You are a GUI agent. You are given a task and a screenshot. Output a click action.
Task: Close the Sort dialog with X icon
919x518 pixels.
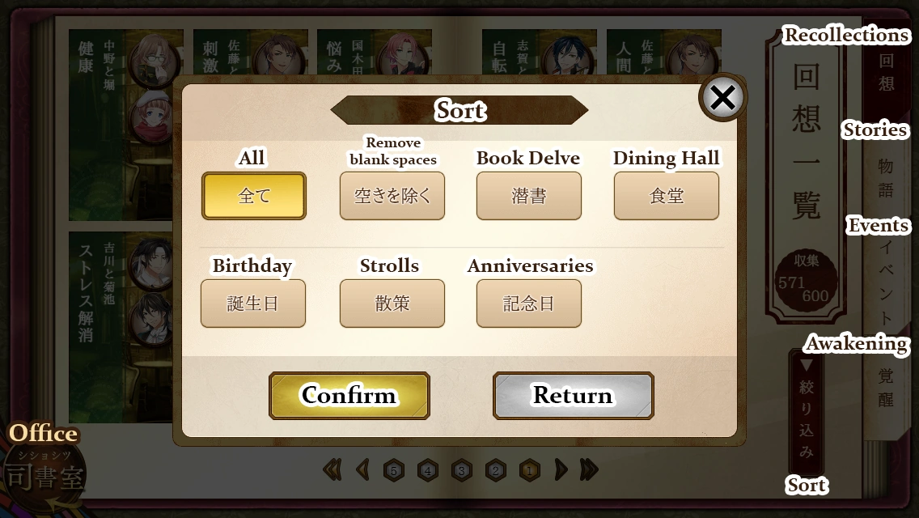(x=722, y=97)
